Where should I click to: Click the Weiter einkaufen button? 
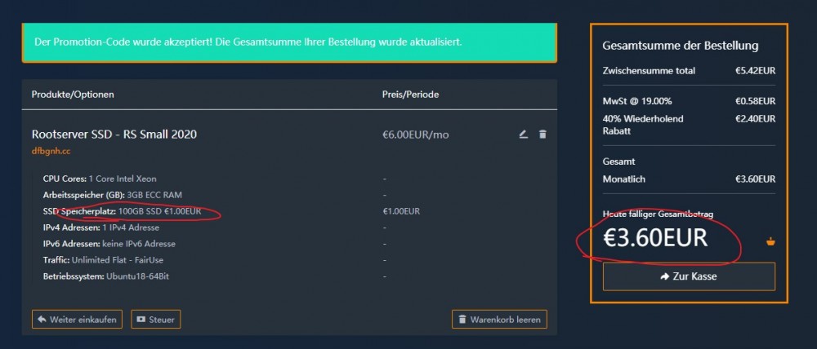(x=78, y=320)
